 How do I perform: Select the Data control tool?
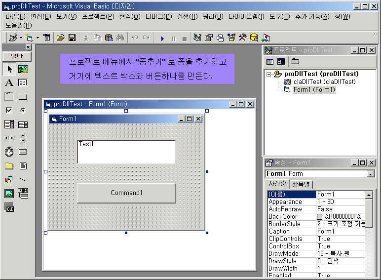click(23, 194)
